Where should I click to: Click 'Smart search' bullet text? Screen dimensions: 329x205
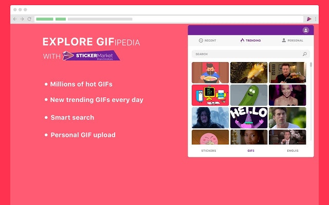pyautogui.click(x=72, y=117)
